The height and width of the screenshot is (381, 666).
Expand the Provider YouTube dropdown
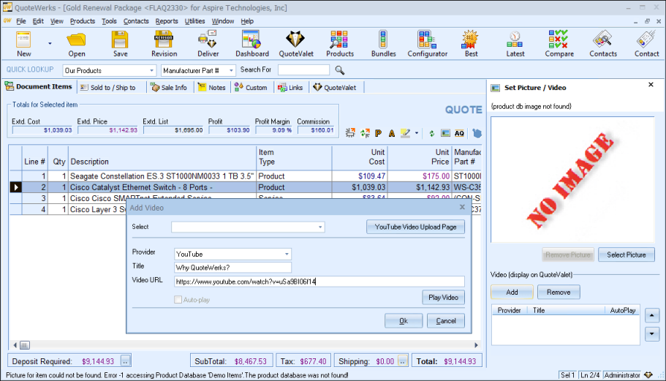click(287, 254)
